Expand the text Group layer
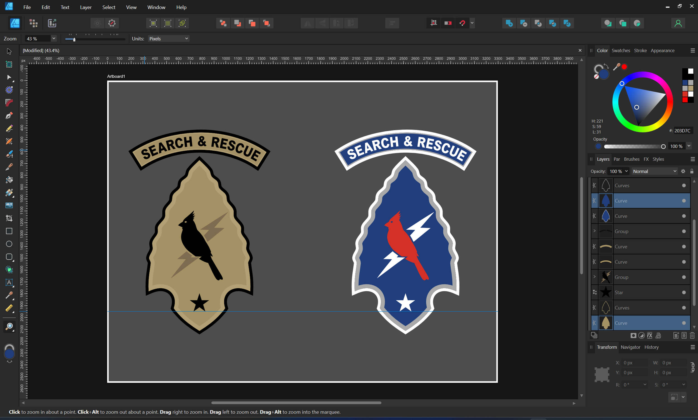Viewport: 698px width, 420px height. 594,231
